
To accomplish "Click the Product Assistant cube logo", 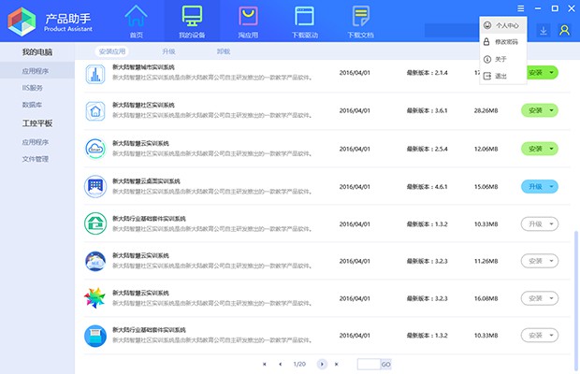I will click(x=22, y=22).
